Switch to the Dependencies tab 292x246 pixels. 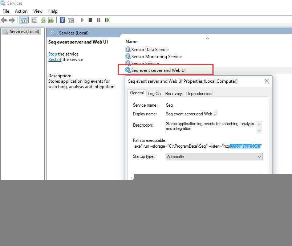click(199, 94)
